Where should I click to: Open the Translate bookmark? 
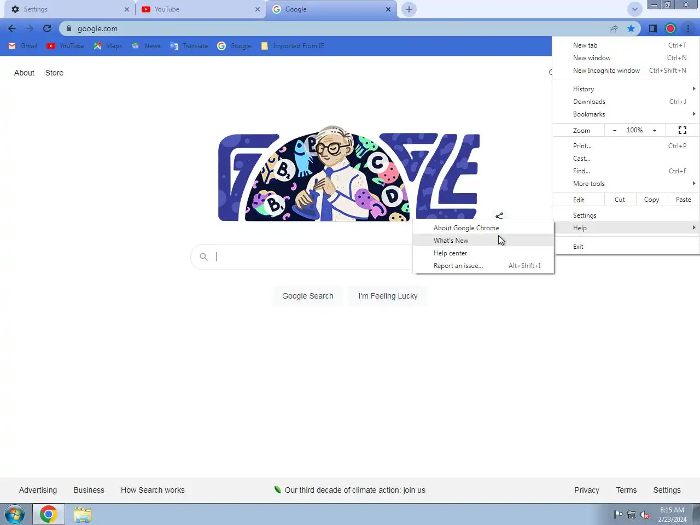pyautogui.click(x=189, y=46)
